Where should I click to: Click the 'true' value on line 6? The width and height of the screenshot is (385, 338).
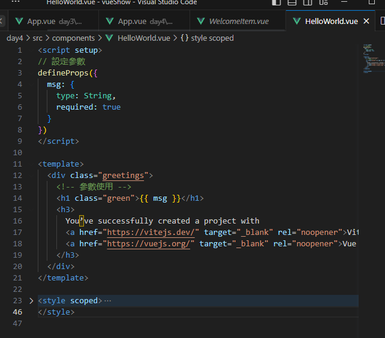point(112,107)
